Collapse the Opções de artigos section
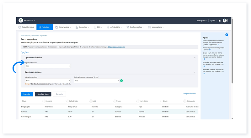 [x=195, y=72]
